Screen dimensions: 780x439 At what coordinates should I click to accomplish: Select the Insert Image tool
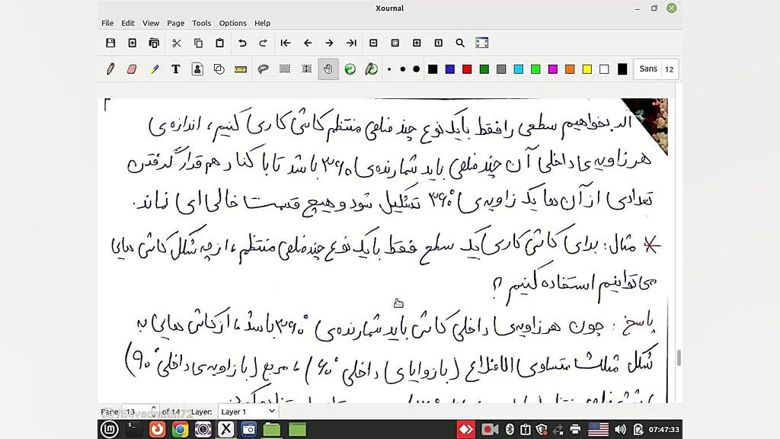tap(197, 69)
